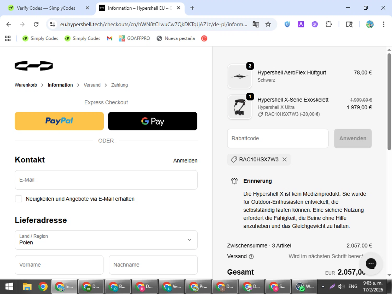This screenshot has height=294, width=392.
Task: Click the page vertical scrollbar
Action: click(x=389, y=102)
